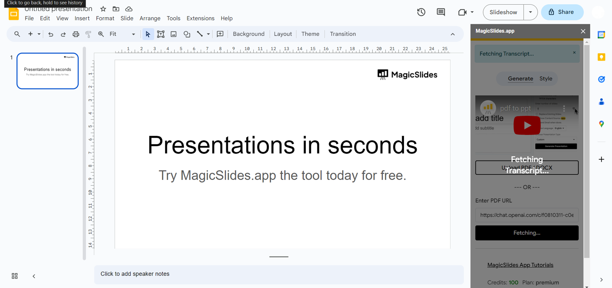Open the Insert menu

click(x=82, y=18)
